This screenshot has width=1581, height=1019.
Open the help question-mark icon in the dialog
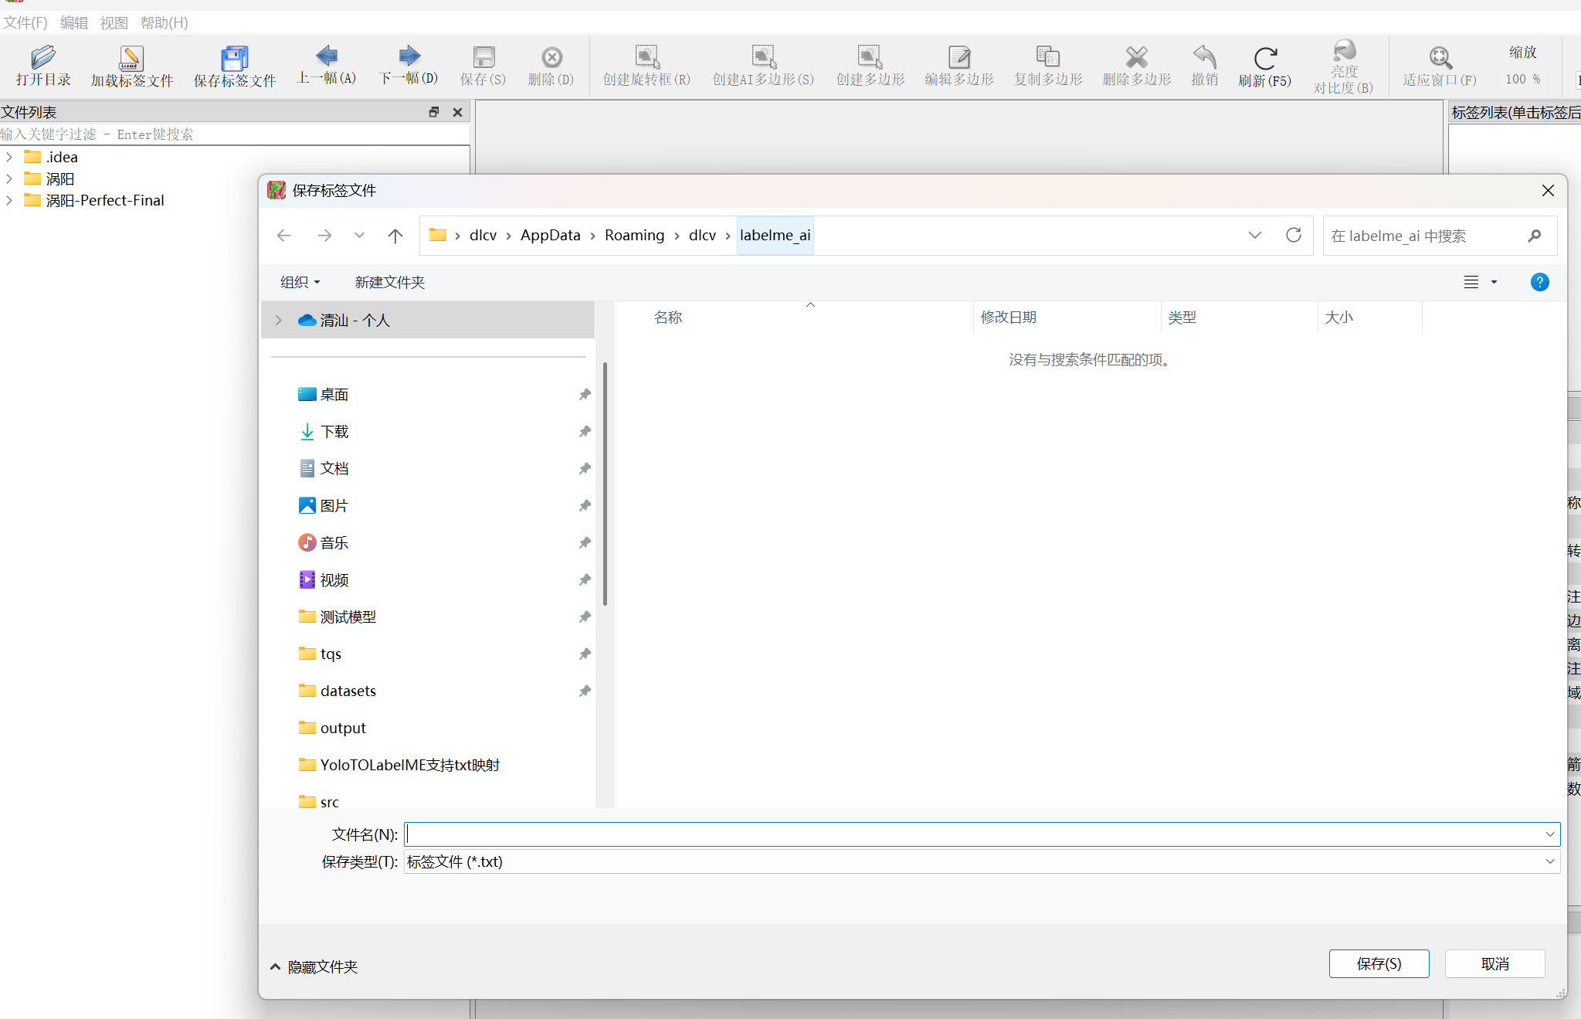pos(1539,283)
